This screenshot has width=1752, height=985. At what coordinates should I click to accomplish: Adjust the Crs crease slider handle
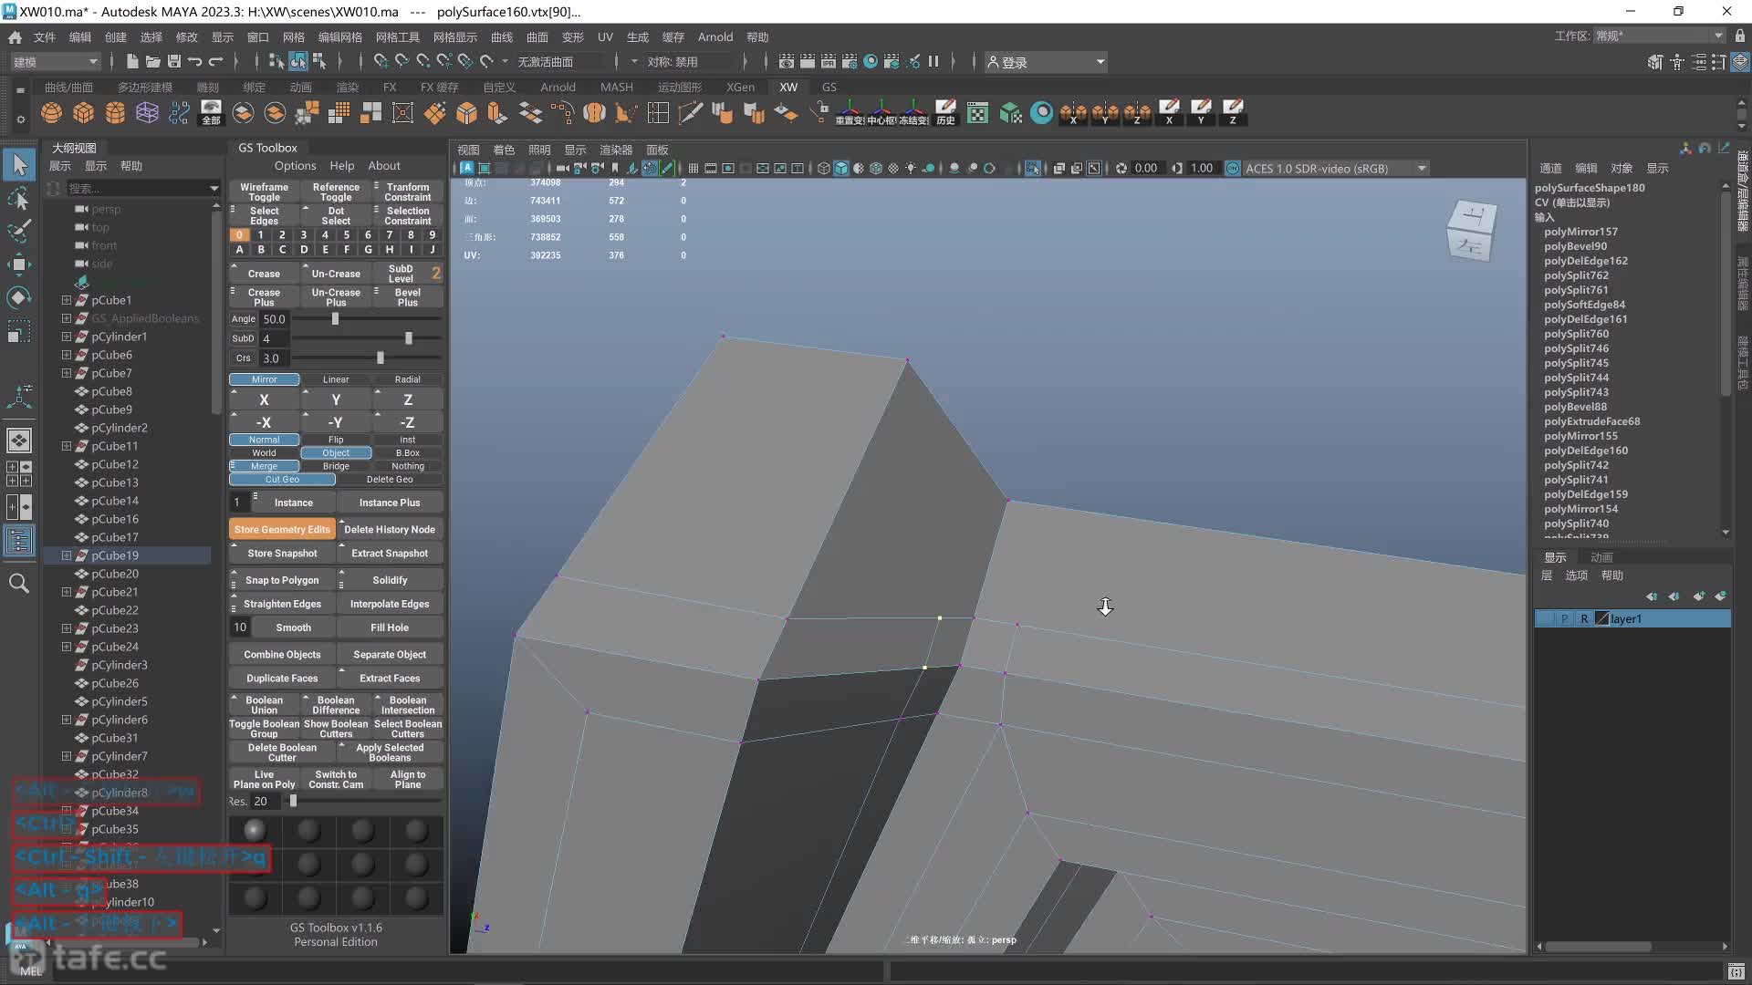pos(381,358)
